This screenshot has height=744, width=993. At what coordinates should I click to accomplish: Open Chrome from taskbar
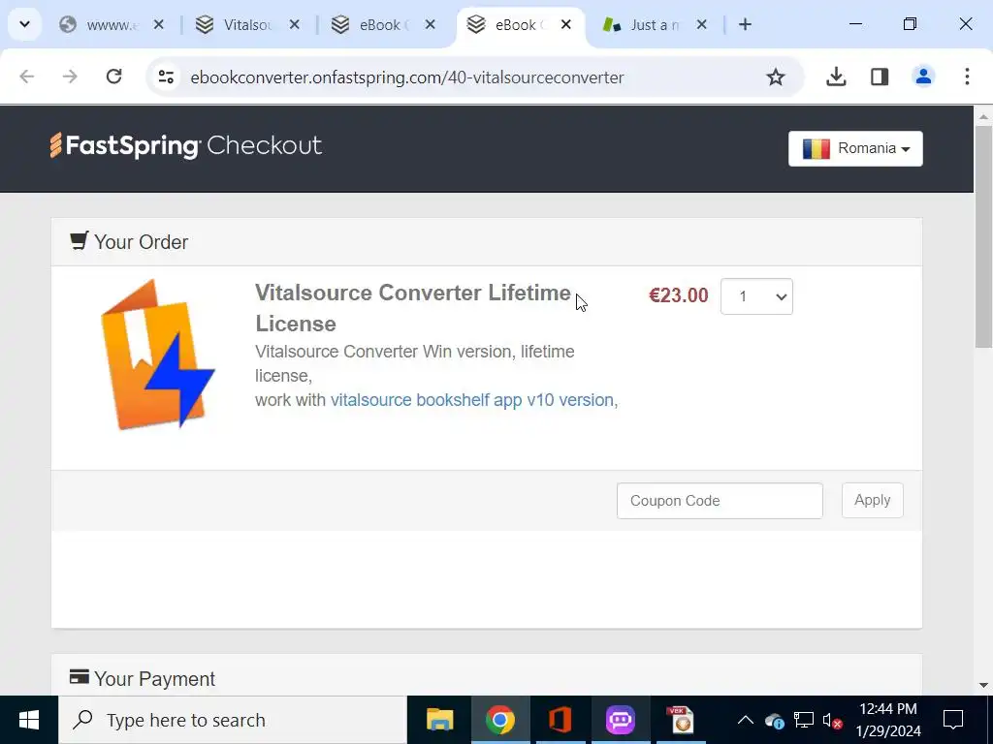500,720
